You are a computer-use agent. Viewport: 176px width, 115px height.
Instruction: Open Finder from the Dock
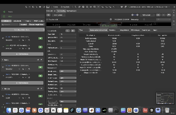(9, 110)
